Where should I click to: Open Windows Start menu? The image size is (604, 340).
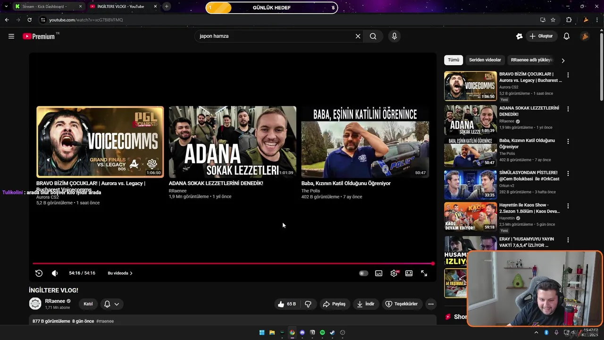click(x=262, y=332)
